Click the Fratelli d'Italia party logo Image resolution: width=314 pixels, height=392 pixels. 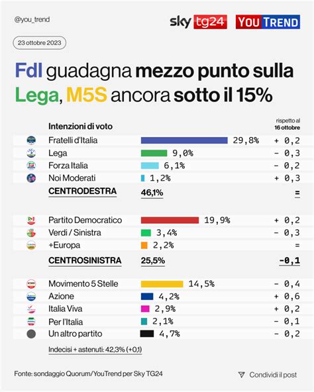31,140
